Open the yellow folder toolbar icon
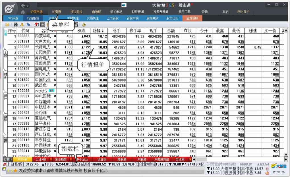This screenshot has width=290, height=177. coord(7,25)
